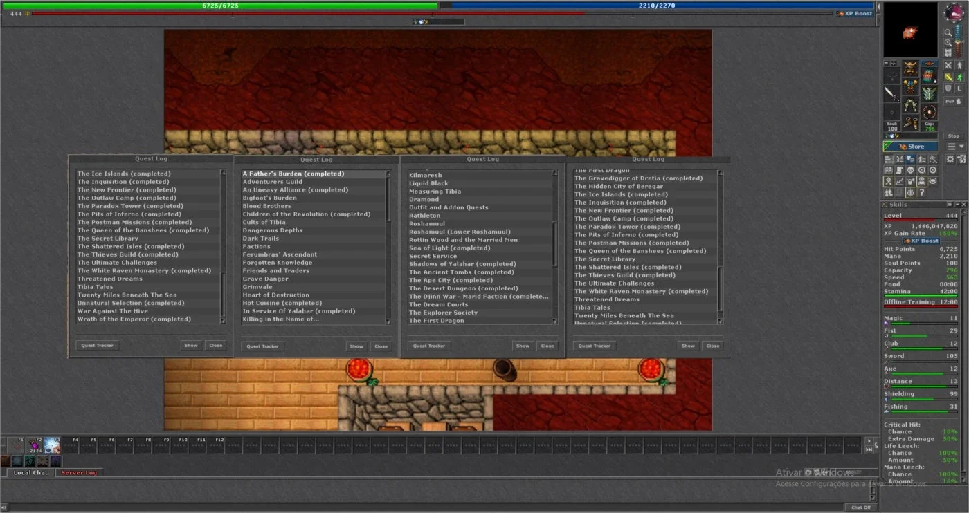Screen dimensions: 969x513
Task: Close the Quest Log listing Gravedigger of Drefia
Action: [x=713, y=346]
